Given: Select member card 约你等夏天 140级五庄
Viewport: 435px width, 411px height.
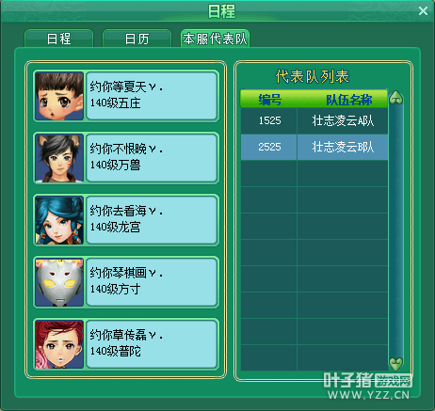Looking at the screenshot, I should [x=126, y=96].
